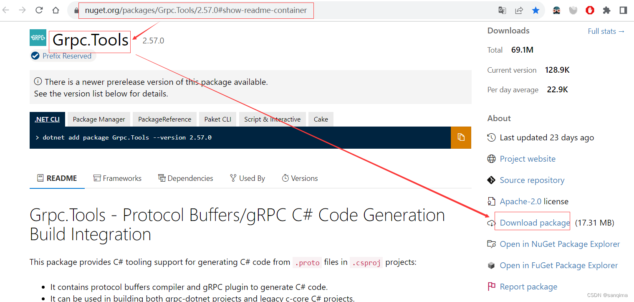Click the Prefix Reserved label
The image size is (634, 302).
(67, 56)
